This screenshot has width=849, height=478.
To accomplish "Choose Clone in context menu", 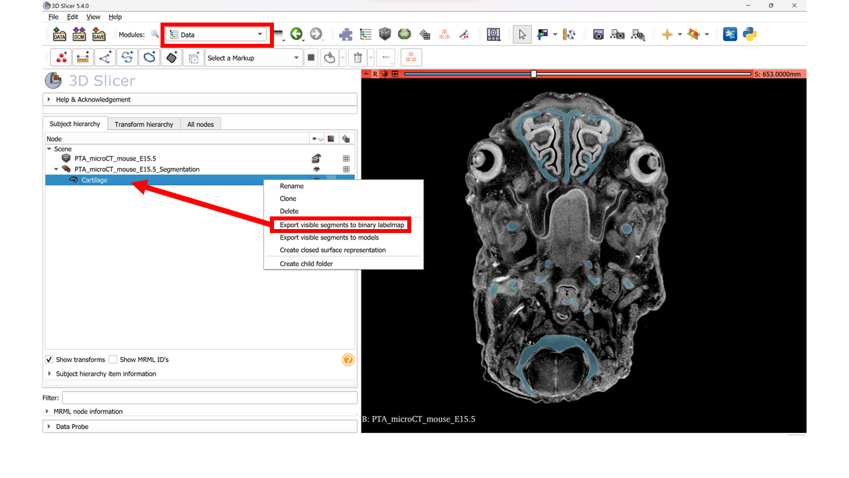I will pyautogui.click(x=288, y=199).
